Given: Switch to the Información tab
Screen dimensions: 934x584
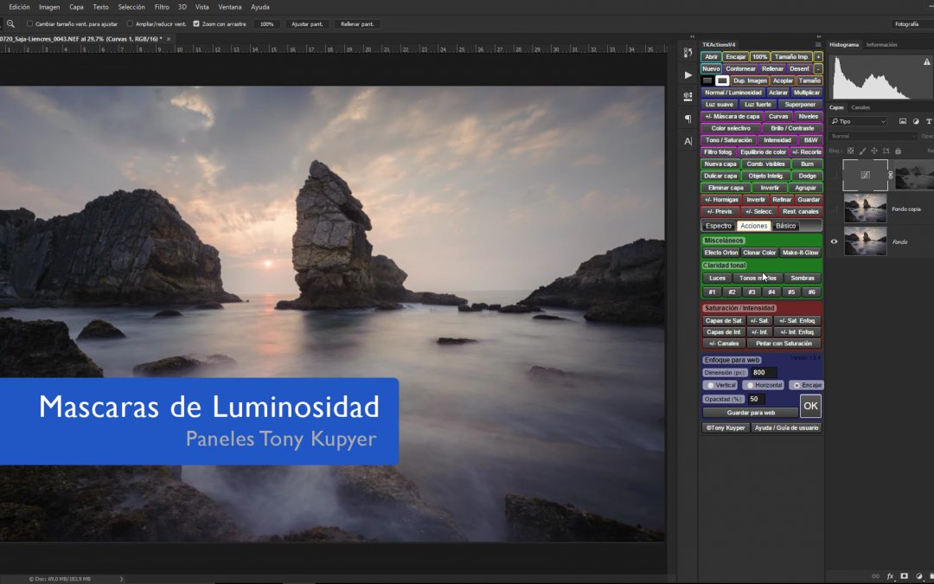Looking at the screenshot, I should [x=881, y=45].
